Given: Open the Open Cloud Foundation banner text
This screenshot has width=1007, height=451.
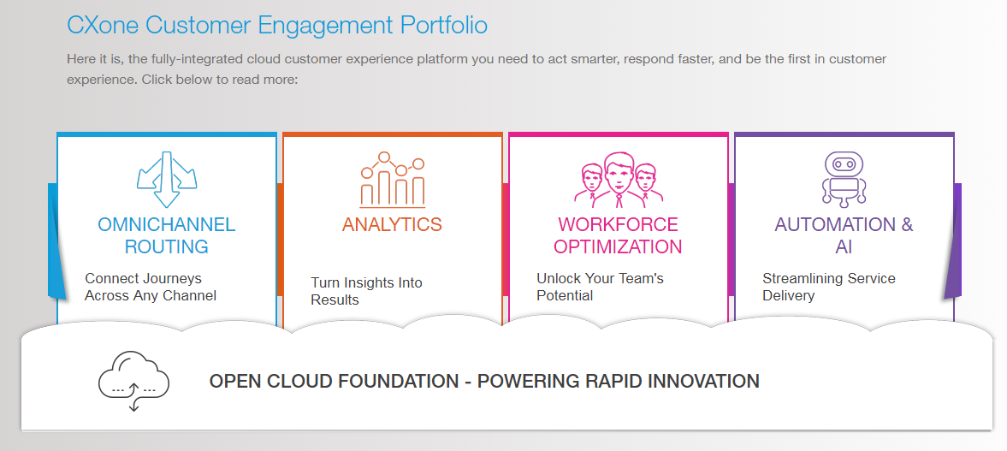Looking at the screenshot, I should 484,382.
